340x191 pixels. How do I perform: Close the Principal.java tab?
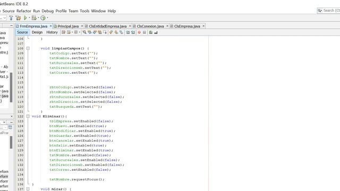82,26
